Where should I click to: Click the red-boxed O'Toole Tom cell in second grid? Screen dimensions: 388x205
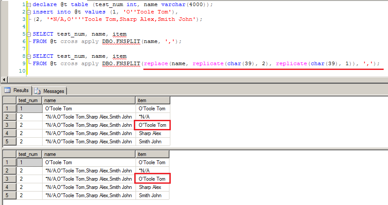[153, 179]
